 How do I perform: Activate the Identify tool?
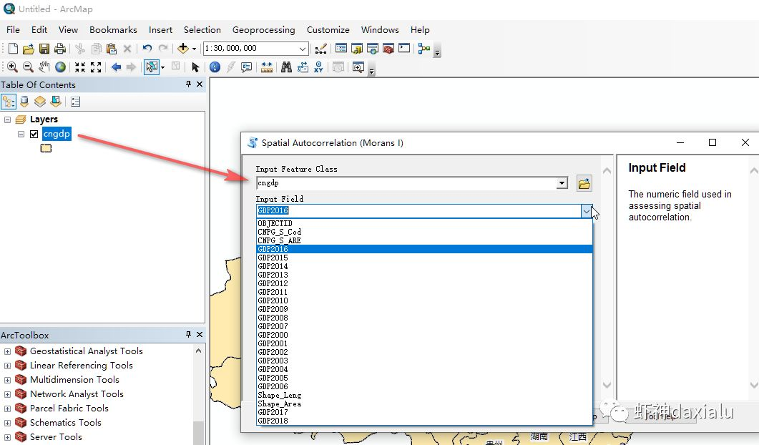[215, 67]
